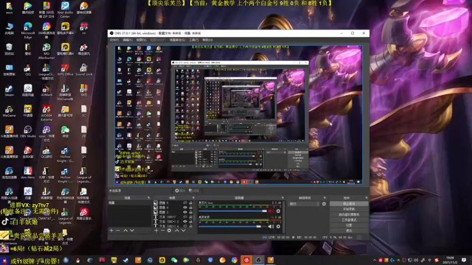The width and height of the screenshot is (472, 265).
Task: Open the taskbar clock and date
Action: [x=450, y=260]
